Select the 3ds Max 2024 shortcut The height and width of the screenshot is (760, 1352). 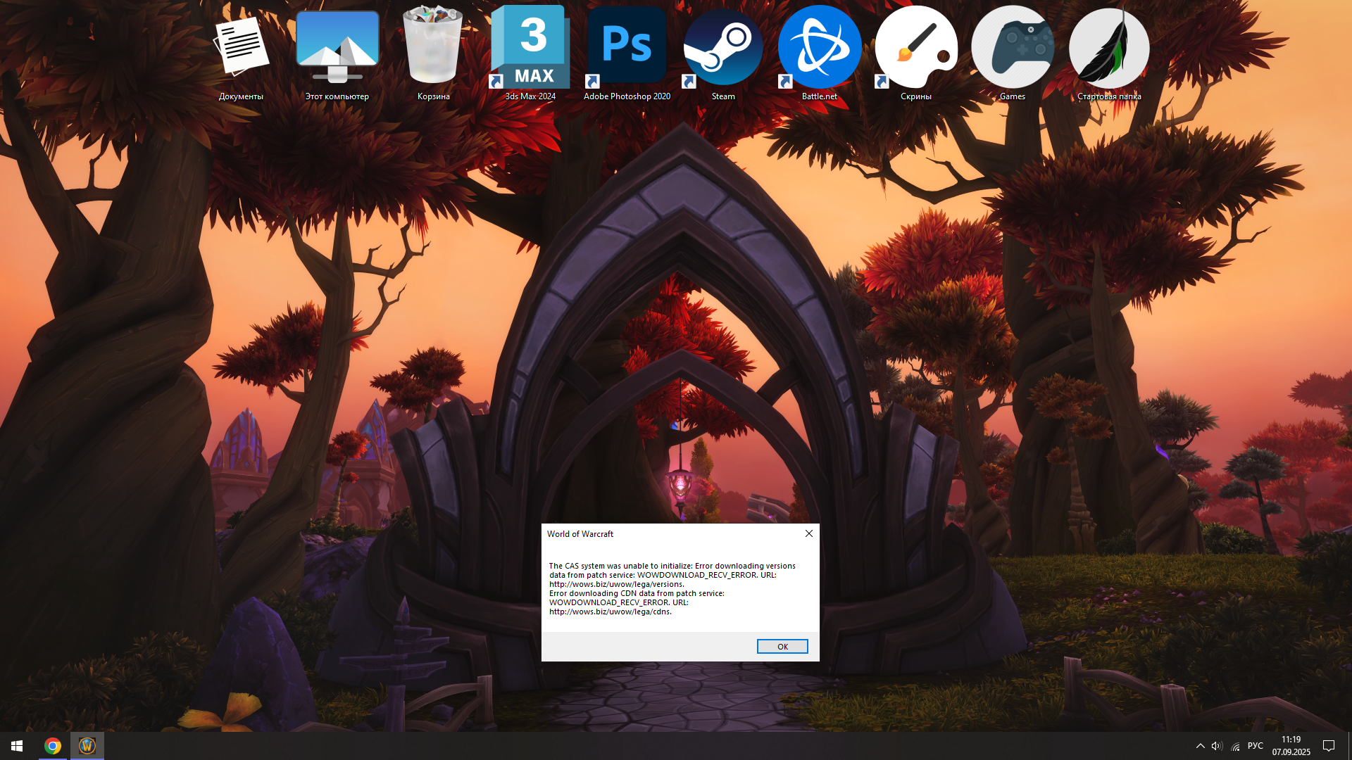530,53
